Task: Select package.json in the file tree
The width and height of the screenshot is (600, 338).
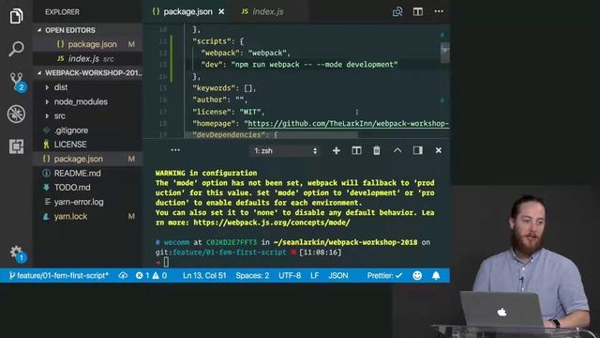Action: (x=87, y=159)
